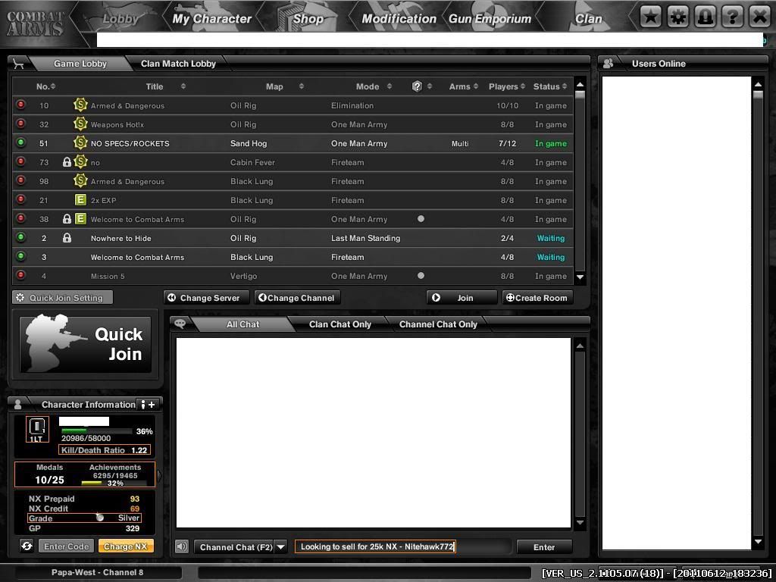Open the Channel Chat (F2) dropdown arrow
The height and width of the screenshot is (582, 776).
pyautogui.click(x=280, y=547)
